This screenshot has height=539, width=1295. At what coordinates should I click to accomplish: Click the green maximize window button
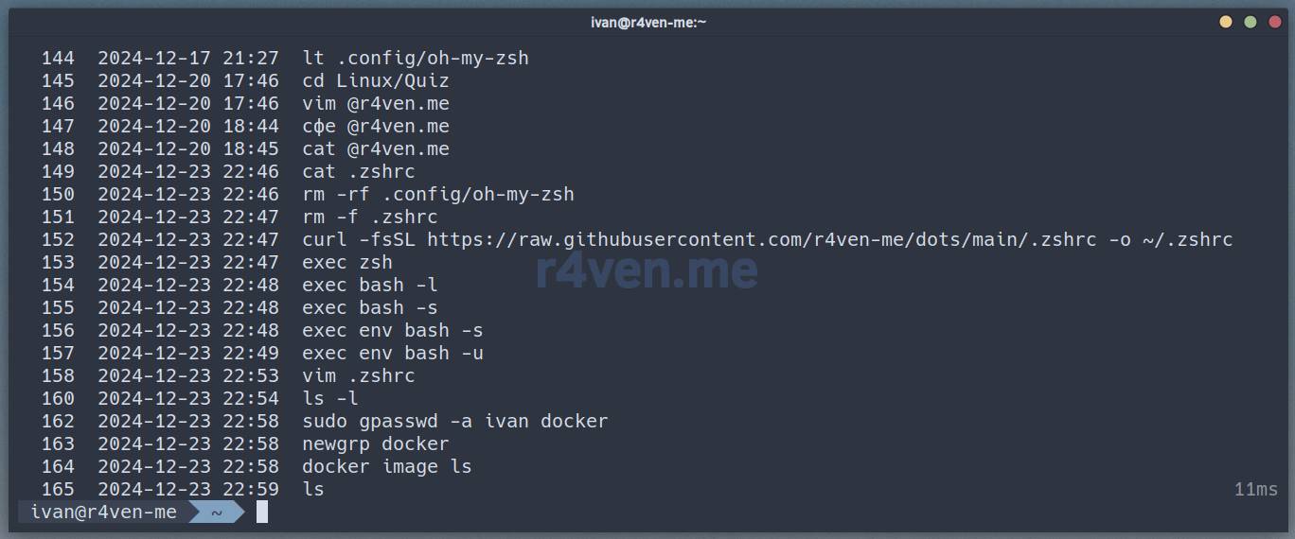1250,22
